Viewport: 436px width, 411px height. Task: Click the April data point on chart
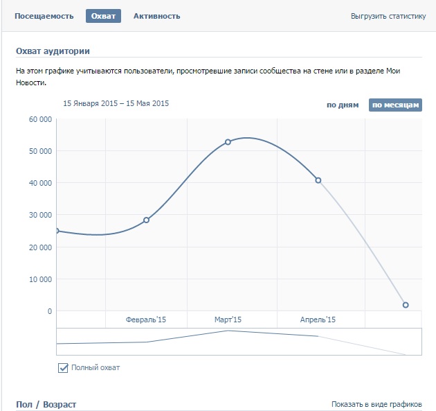(x=318, y=180)
